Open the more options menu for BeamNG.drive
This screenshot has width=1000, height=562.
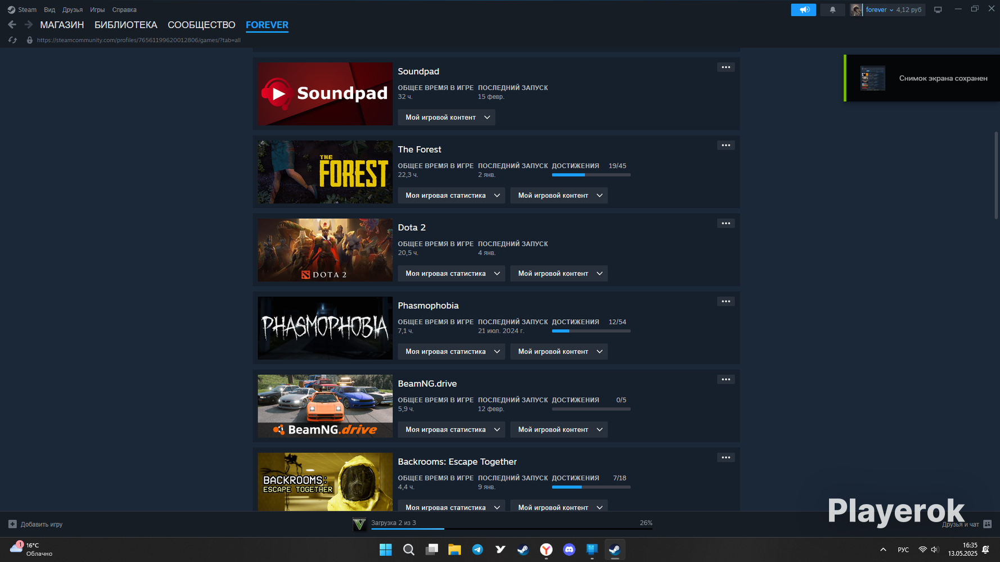point(726,380)
